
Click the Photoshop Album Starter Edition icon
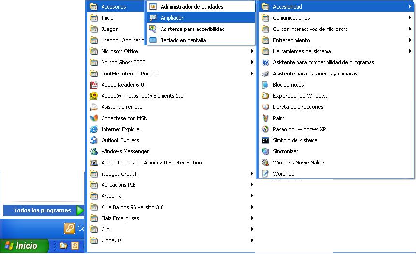click(94, 163)
